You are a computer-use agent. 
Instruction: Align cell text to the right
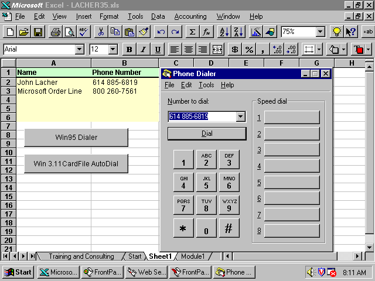click(203, 49)
